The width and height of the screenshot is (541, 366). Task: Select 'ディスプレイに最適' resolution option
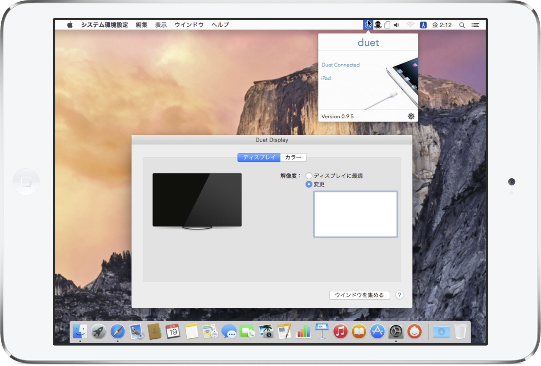point(309,176)
